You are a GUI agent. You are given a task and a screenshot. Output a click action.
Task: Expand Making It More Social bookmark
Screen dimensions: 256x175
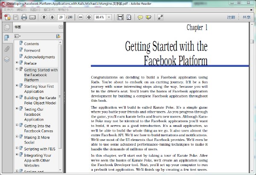point(17,136)
